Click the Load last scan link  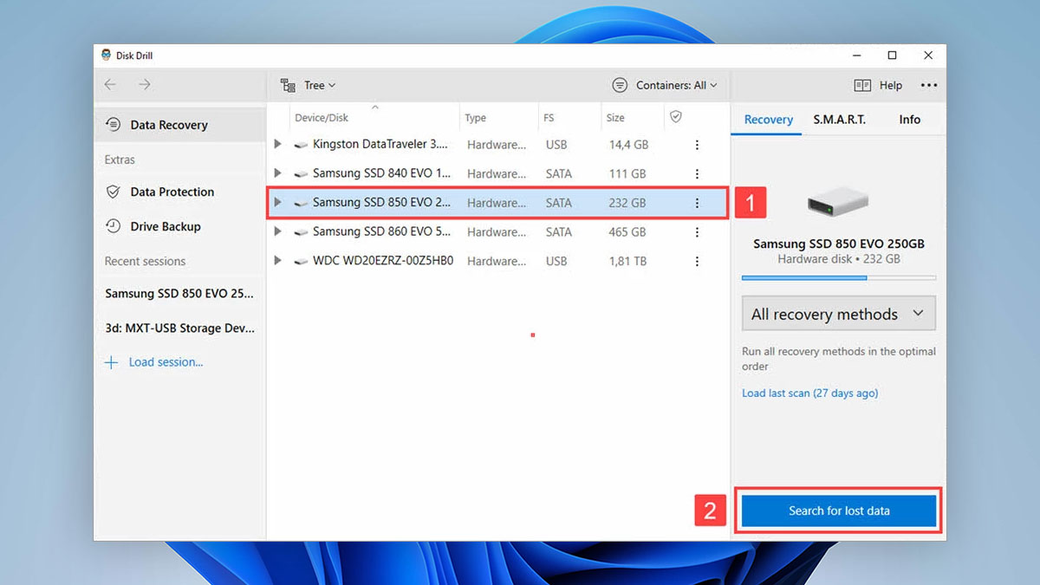click(x=809, y=393)
